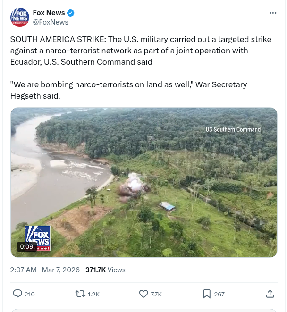Play the strike video thumbnail

click(x=144, y=182)
